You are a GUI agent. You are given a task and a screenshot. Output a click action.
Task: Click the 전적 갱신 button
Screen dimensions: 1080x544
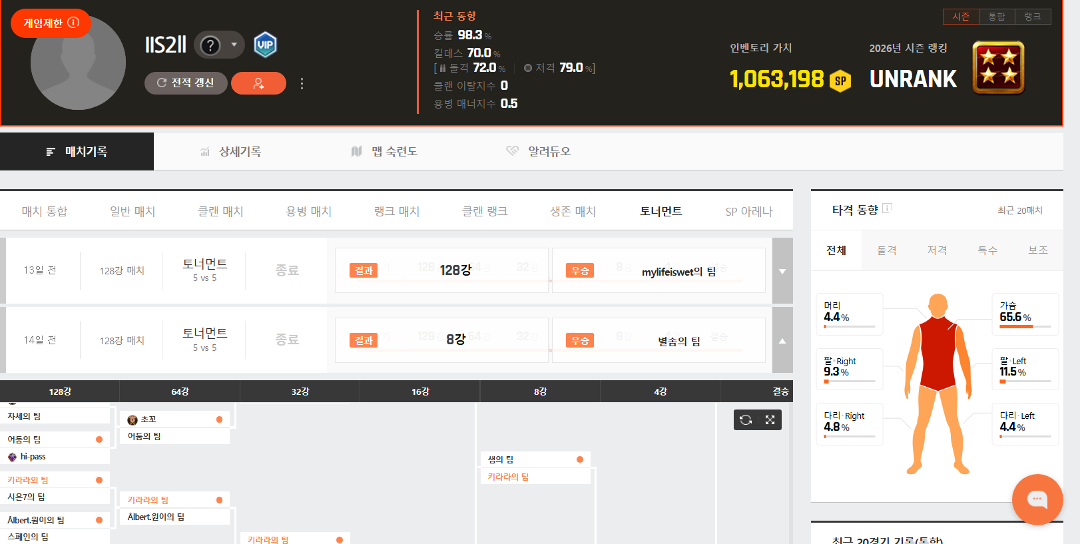click(x=186, y=83)
